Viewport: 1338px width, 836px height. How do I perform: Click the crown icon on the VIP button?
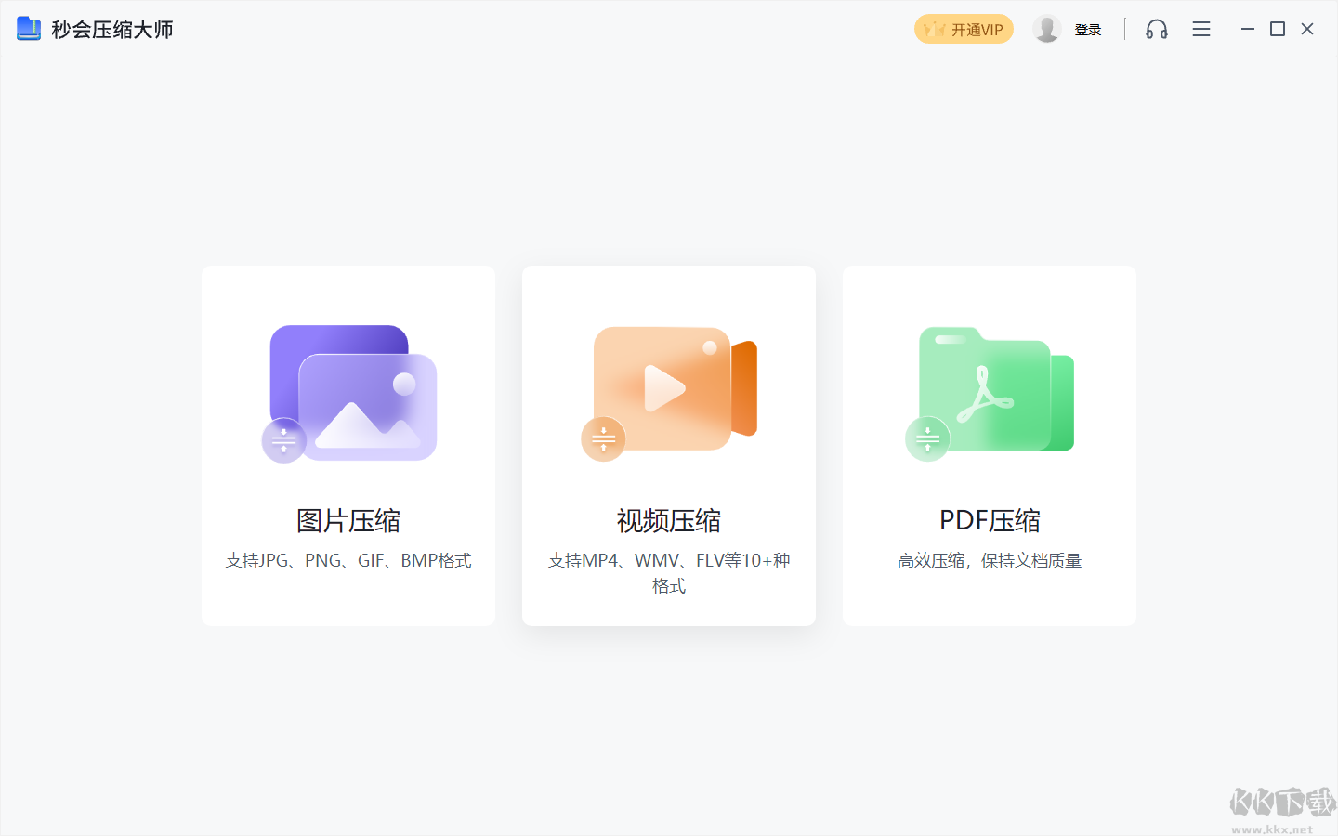coord(934,29)
